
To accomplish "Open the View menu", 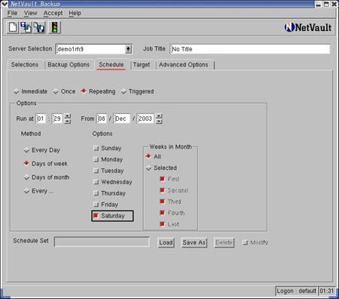I will pos(30,13).
